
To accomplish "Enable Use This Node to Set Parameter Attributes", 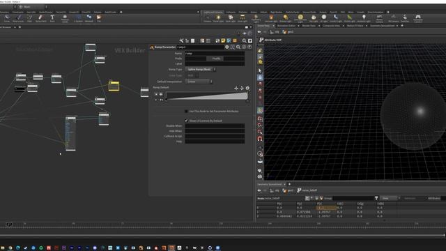I will pyautogui.click(x=186, y=112).
